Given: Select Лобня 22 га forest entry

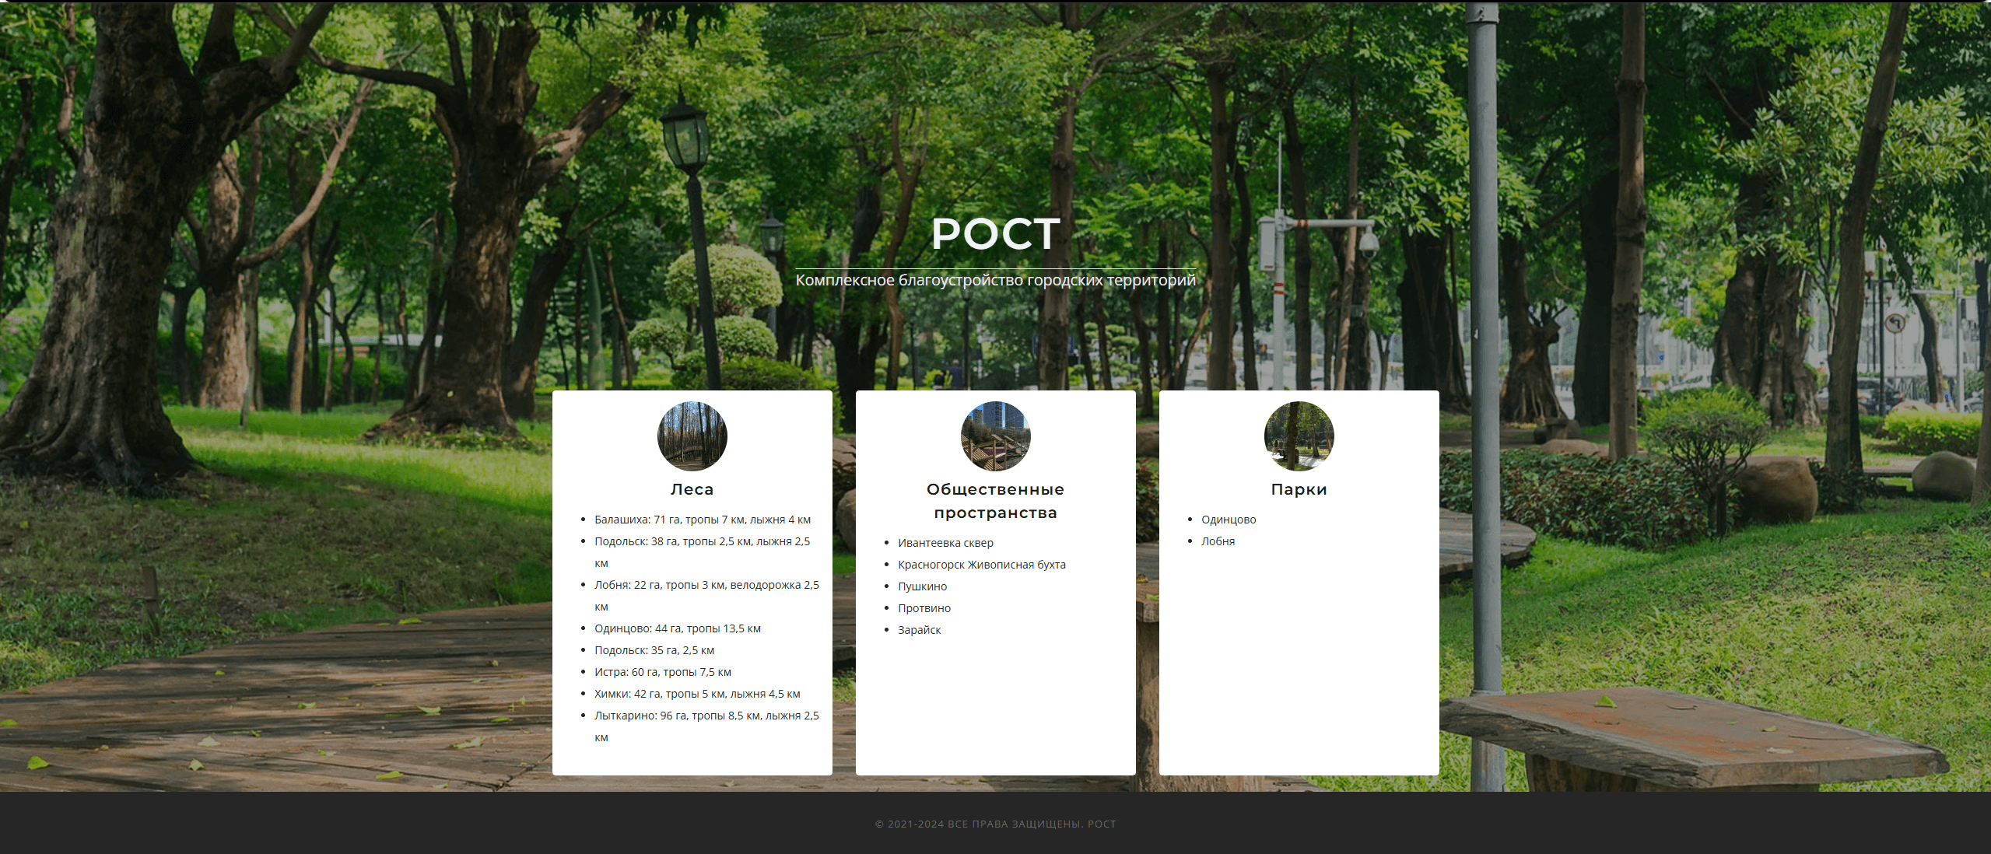Looking at the screenshot, I should coord(706,585).
